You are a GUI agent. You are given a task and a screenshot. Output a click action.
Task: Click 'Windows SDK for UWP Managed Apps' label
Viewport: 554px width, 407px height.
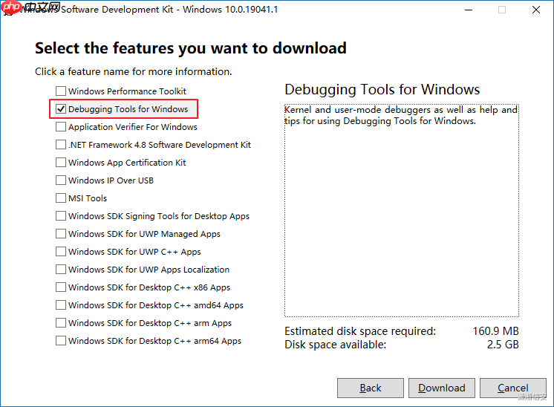point(145,234)
